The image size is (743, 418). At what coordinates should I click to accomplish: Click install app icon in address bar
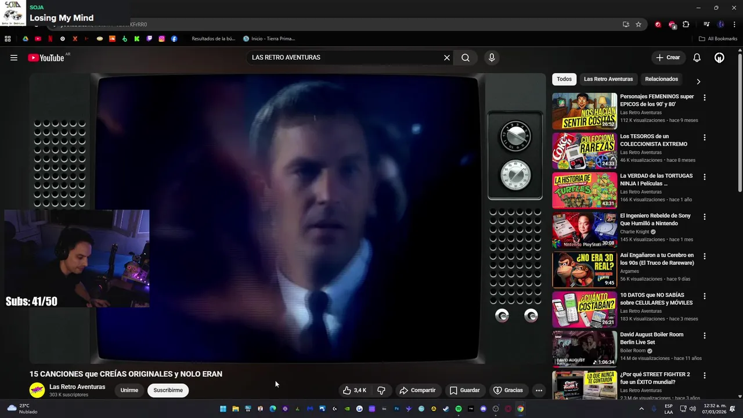(x=626, y=24)
